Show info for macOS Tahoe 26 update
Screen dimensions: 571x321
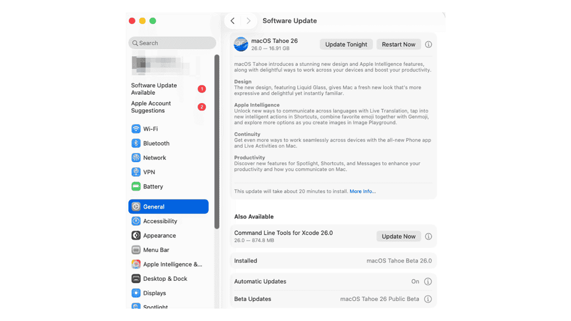click(x=428, y=45)
